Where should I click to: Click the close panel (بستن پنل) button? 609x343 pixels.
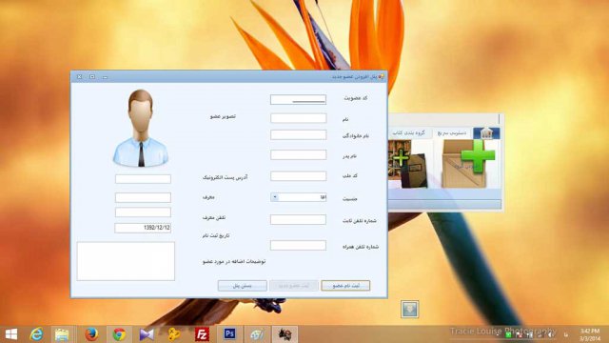[243, 286]
